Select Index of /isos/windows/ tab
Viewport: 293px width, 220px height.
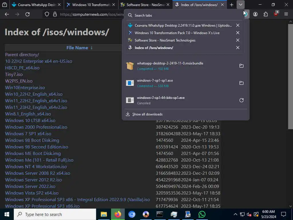tap(199, 5)
